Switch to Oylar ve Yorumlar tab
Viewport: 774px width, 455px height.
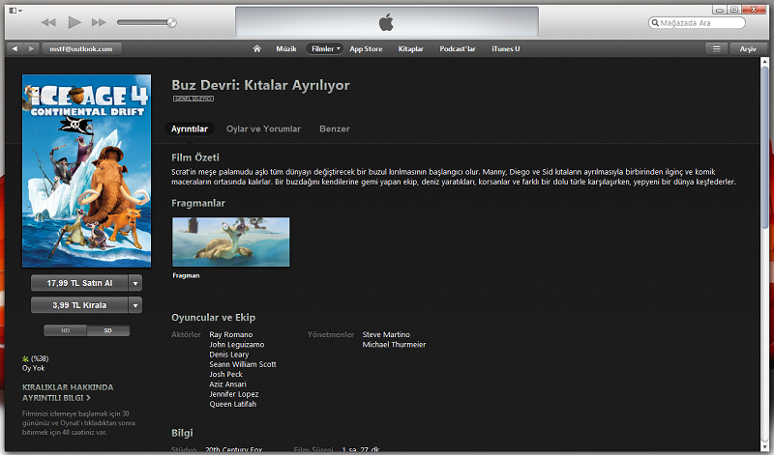tap(263, 129)
